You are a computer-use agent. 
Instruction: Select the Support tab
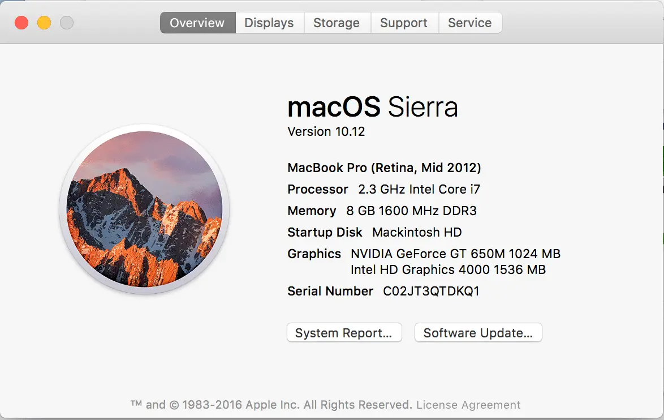pos(404,23)
